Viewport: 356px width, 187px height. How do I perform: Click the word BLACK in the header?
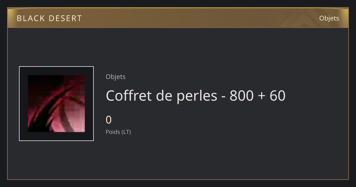pos(27,18)
